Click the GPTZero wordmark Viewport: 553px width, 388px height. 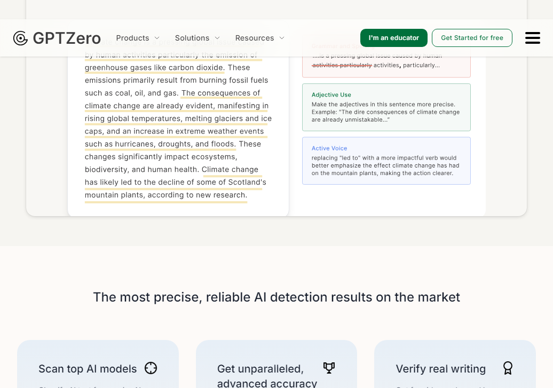[x=67, y=38]
